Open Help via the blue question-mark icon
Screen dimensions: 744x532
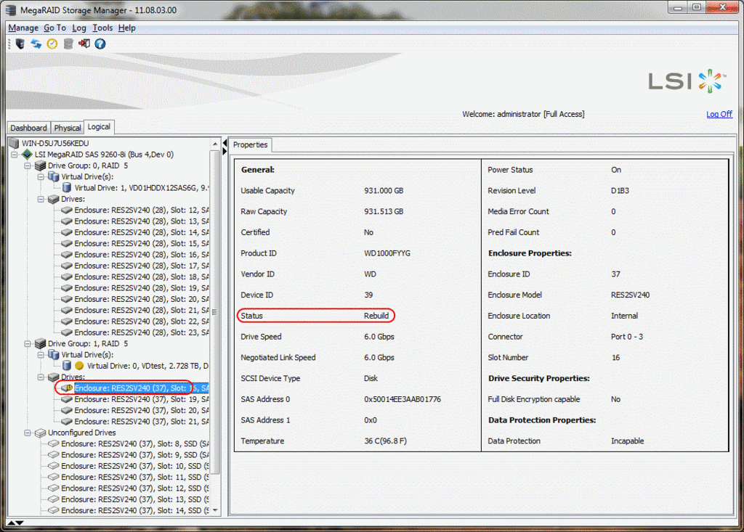tap(100, 44)
